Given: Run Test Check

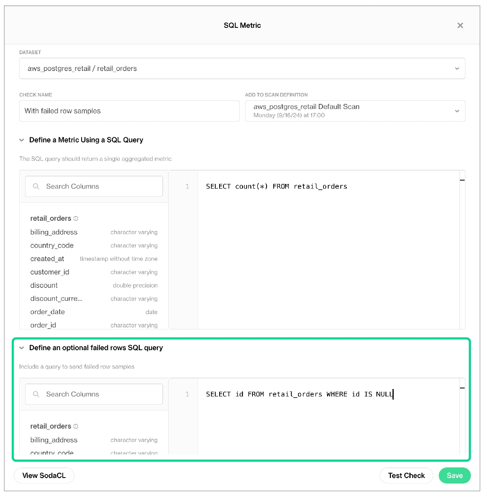Looking at the screenshot, I should coord(406,476).
